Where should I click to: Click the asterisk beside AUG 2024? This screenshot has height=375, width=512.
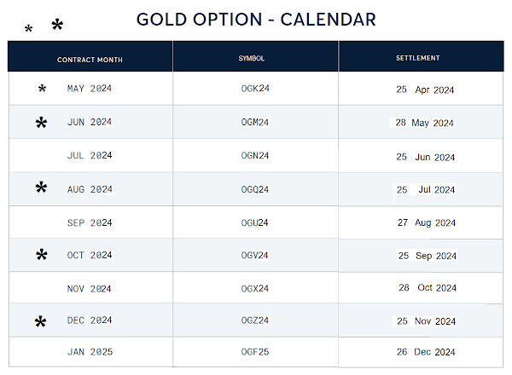coord(42,187)
